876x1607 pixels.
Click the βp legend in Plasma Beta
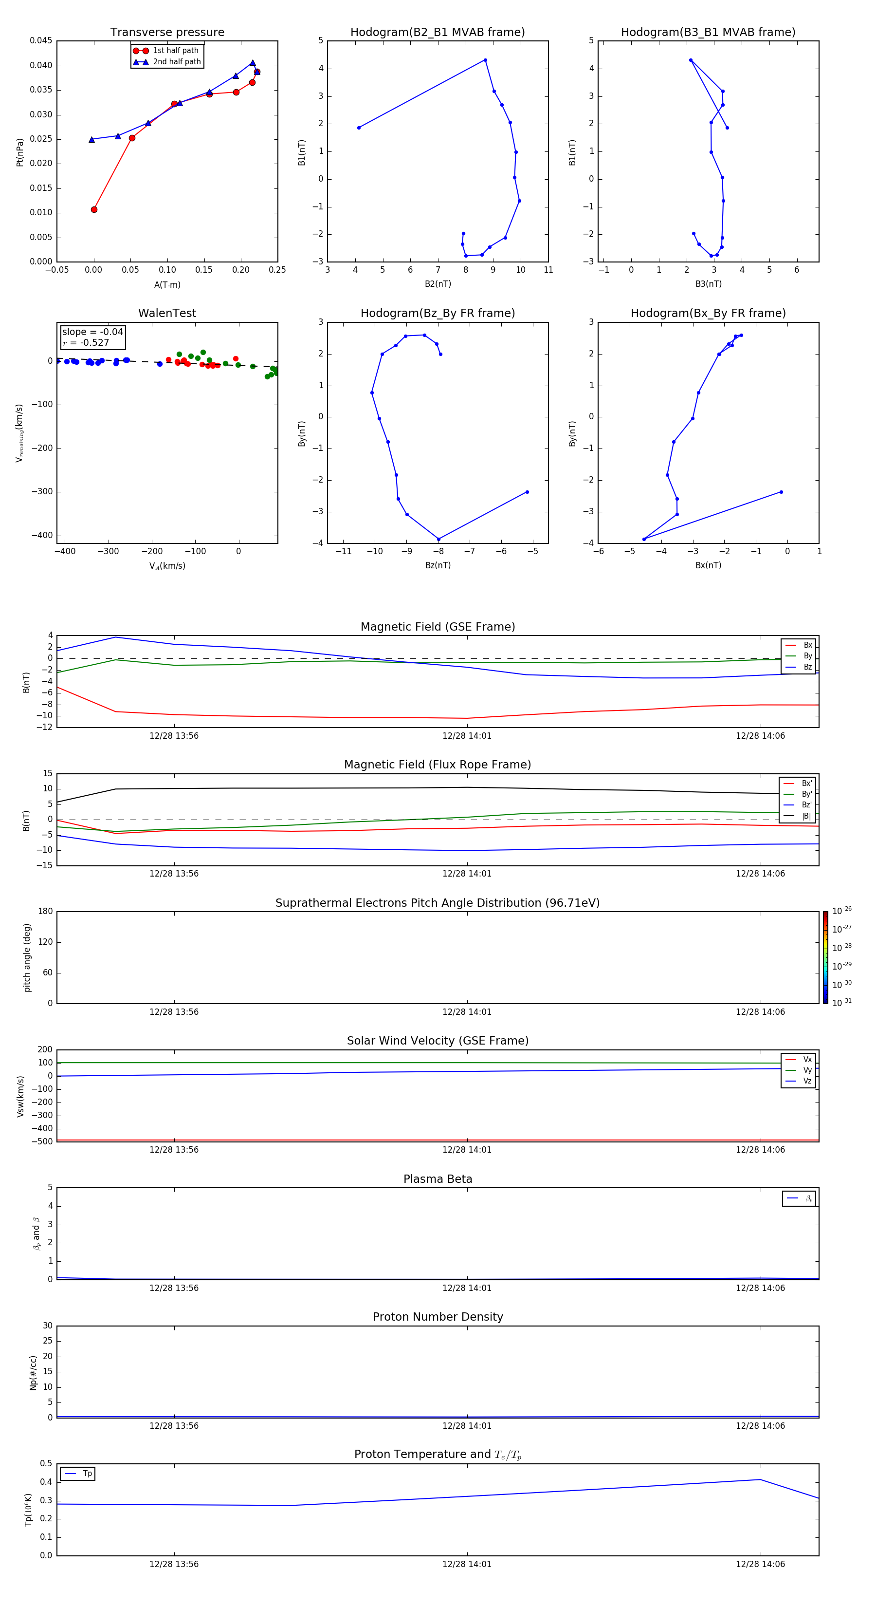799,1198
